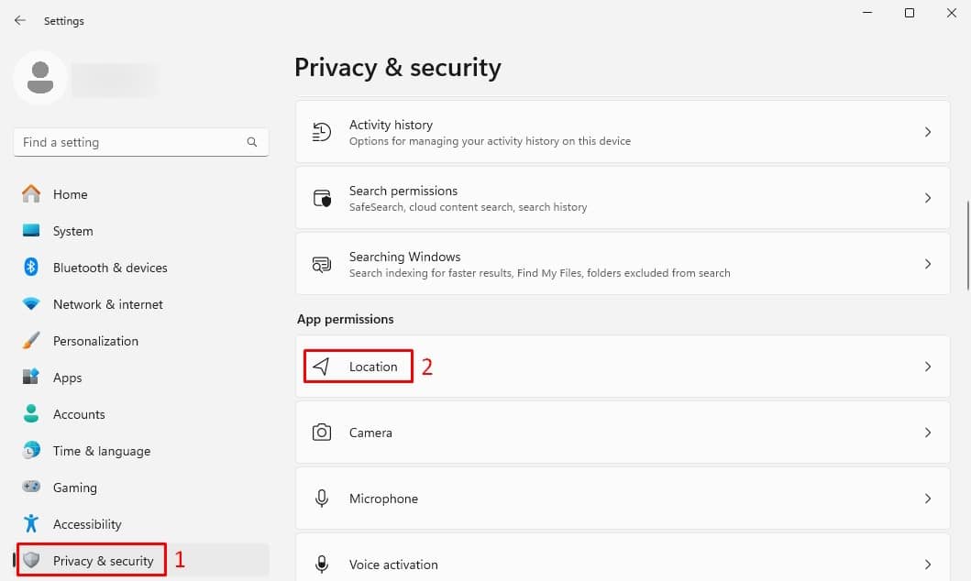Open Voice activation chevron arrow

(928, 565)
